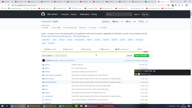Open the Actions tab
Image resolution: width=192 pixels, height=108 pixels.
tap(83, 28)
